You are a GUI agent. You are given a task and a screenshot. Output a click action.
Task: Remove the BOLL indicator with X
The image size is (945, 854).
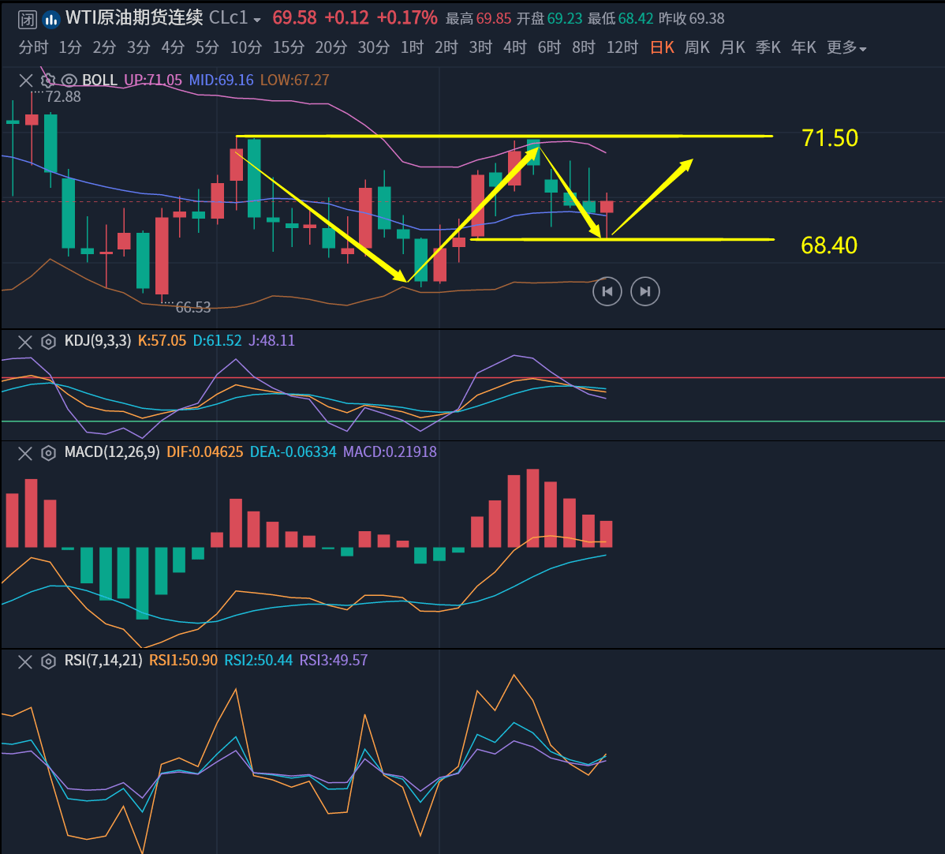coord(26,80)
